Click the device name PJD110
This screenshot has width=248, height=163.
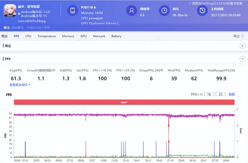[87, 8]
